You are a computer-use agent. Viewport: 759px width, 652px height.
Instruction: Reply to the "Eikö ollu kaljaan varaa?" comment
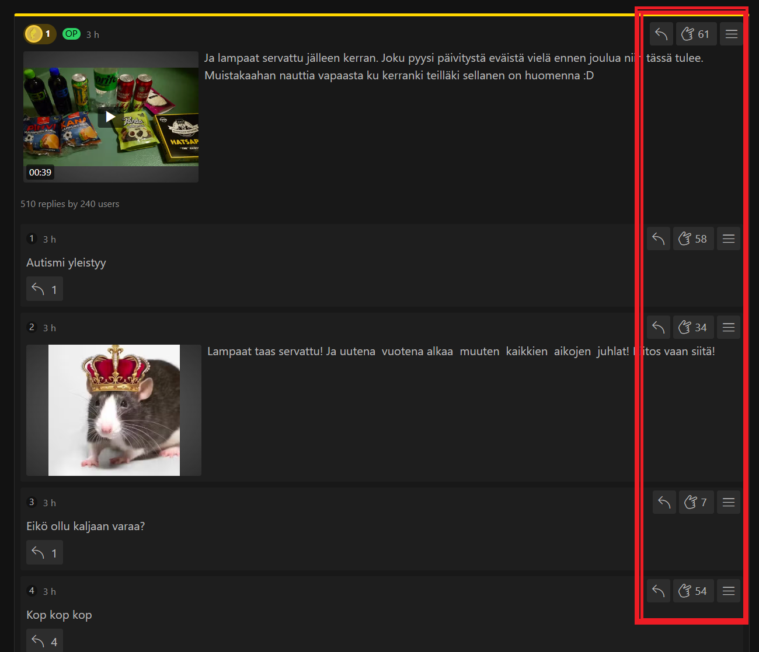(x=664, y=503)
